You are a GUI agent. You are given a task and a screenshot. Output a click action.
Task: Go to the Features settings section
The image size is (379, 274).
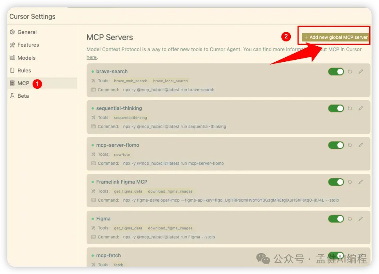pos(42,45)
